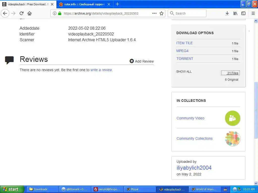Image resolution: width=258 pixels, height=193 pixels.
Task: Click the green padlock security icon
Action: pos(60,13)
